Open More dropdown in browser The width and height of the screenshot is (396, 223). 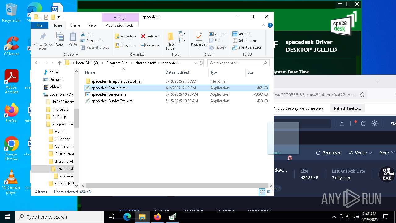[387, 153]
